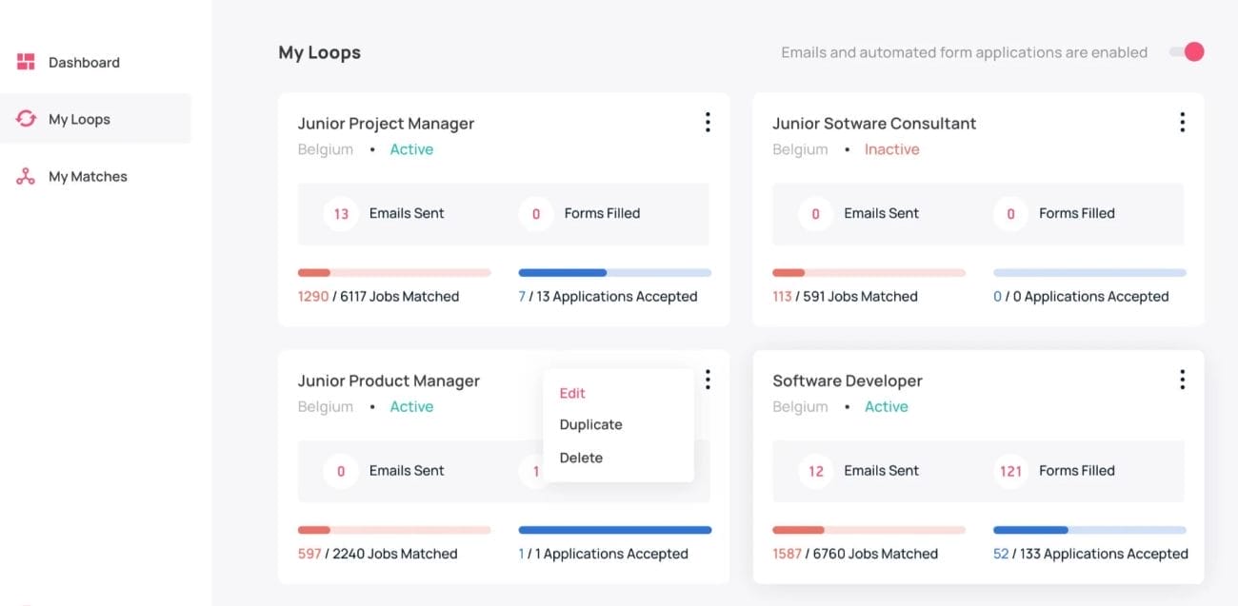1238x606 pixels.
Task: Click the Applications Accepted progress bar for Junior Project Manager
Action: click(614, 273)
